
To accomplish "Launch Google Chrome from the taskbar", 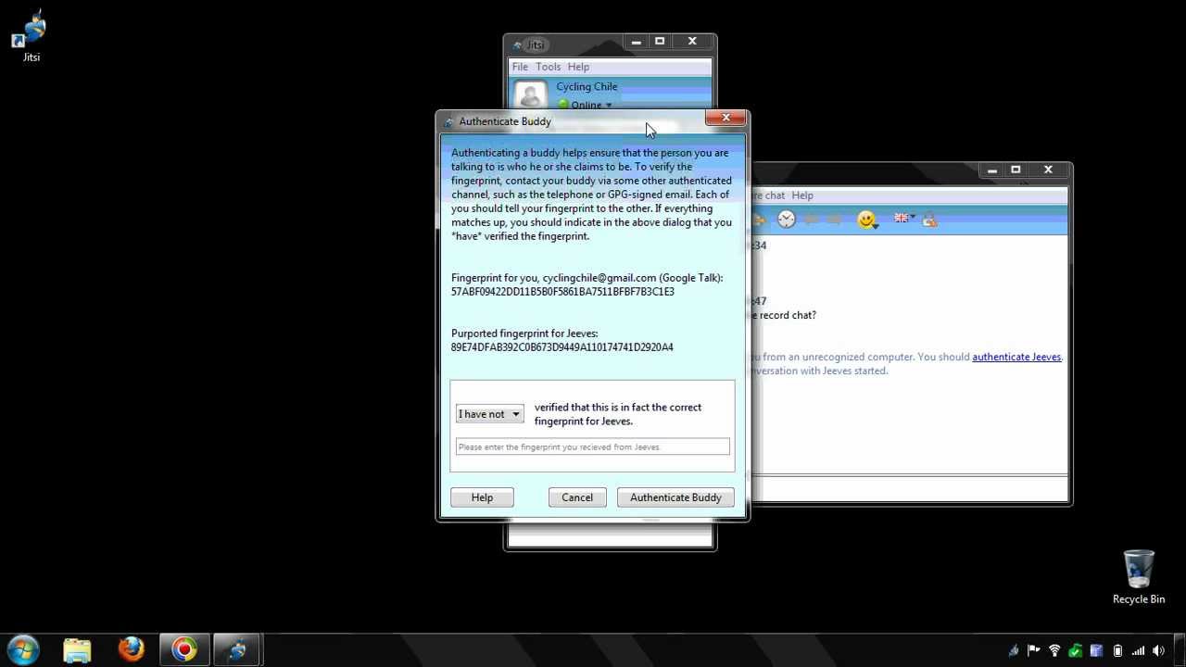I will 184,650.
